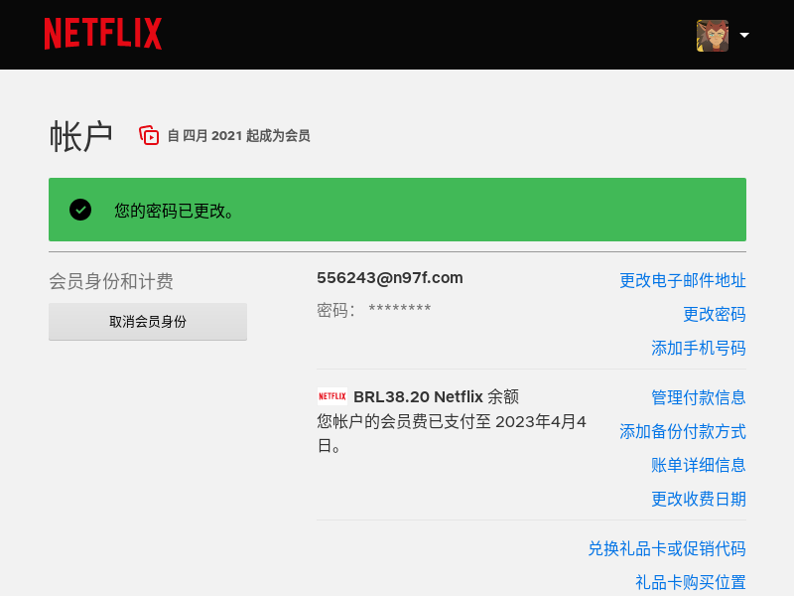
Task: Click the 会员身份和计费 section heading
Action: click(111, 281)
